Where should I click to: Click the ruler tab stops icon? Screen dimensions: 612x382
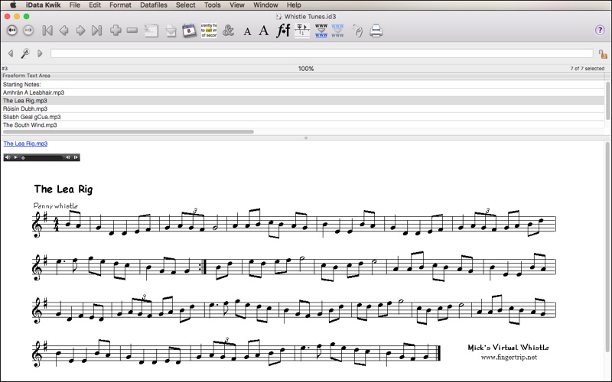(x=302, y=31)
